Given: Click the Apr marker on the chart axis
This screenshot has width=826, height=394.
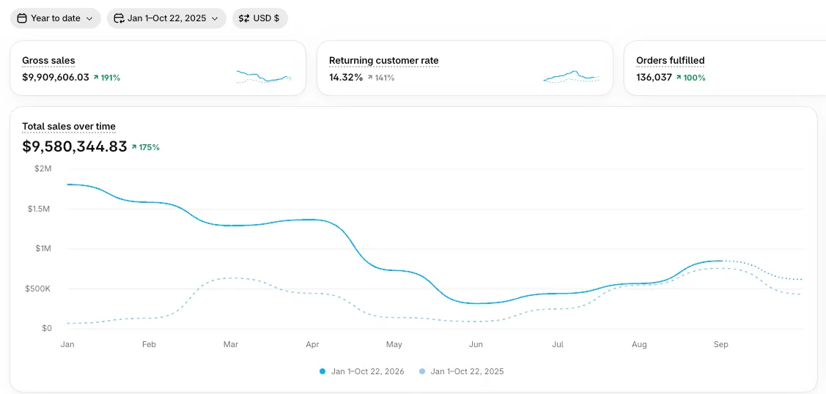Looking at the screenshot, I should 312,344.
